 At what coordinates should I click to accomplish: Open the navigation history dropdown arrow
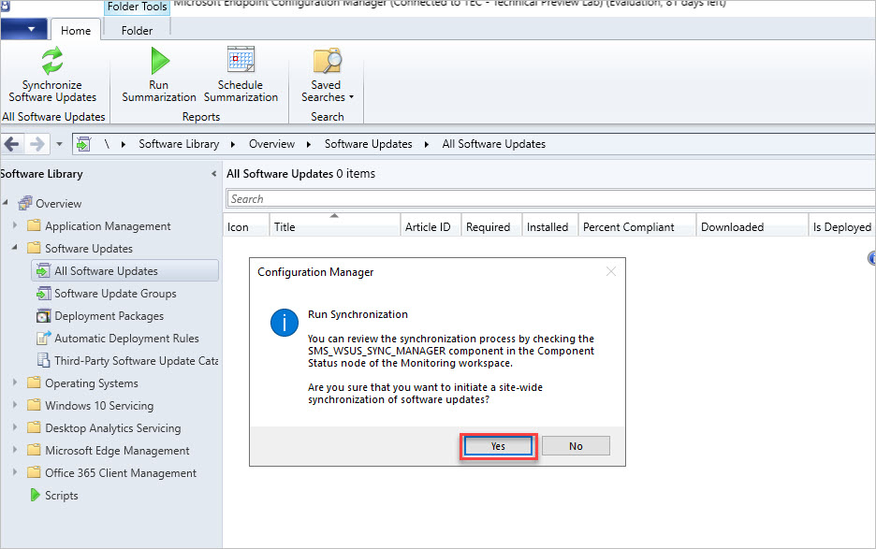pyautogui.click(x=59, y=144)
